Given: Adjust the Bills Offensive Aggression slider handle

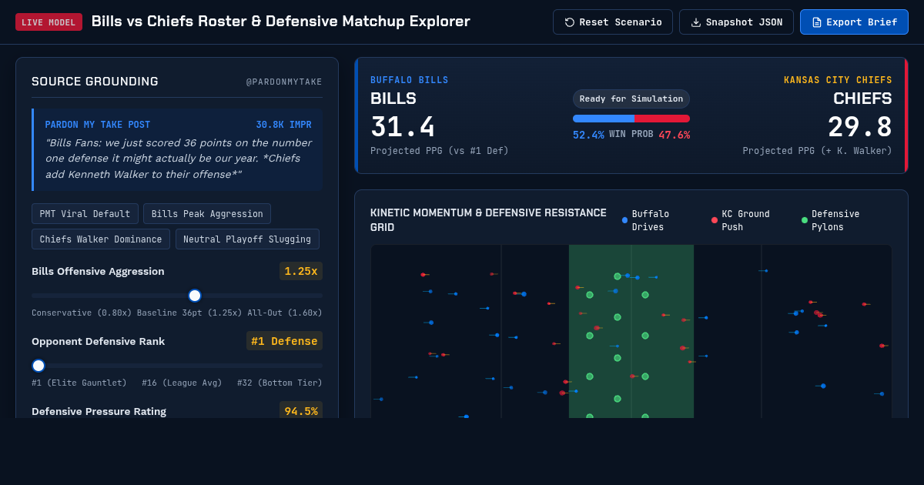Looking at the screenshot, I should pos(195,296).
